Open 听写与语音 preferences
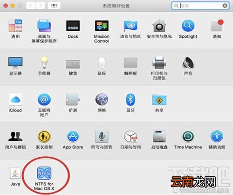Viewport: 233px width, 195px height. coord(102,137)
